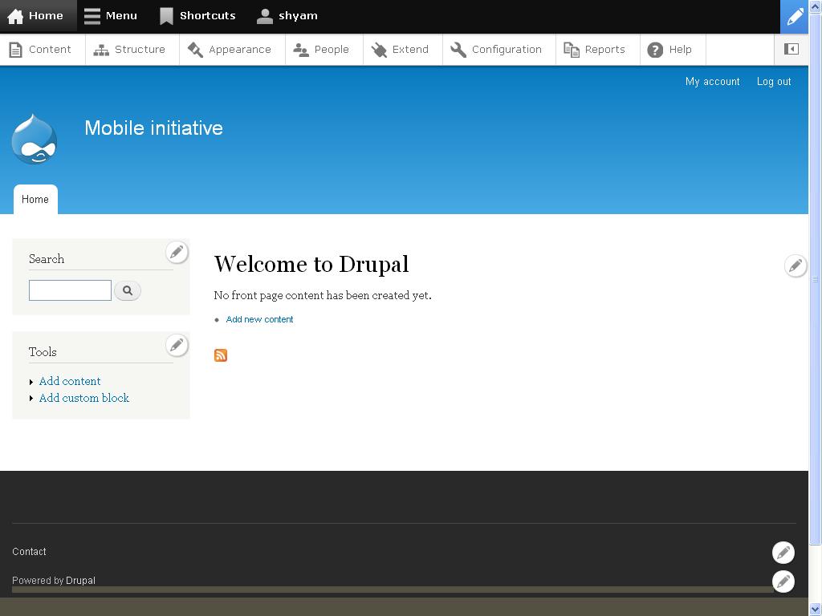Click the Drupal drop logo

point(34,139)
